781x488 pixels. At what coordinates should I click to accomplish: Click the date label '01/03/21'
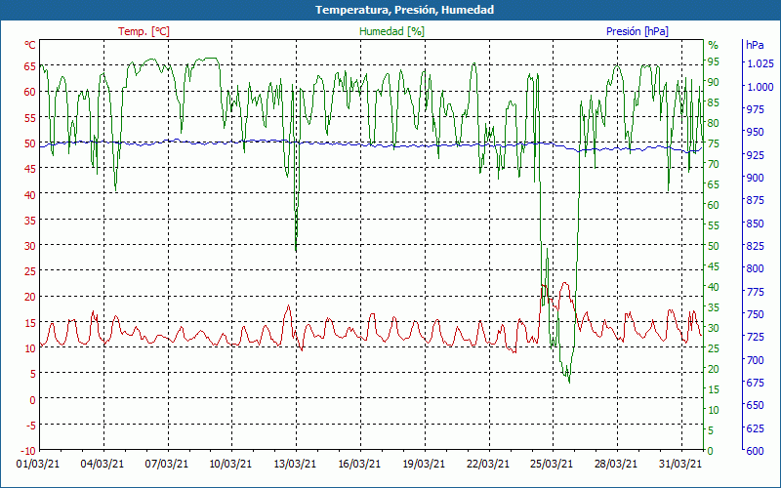pos(38,464)
